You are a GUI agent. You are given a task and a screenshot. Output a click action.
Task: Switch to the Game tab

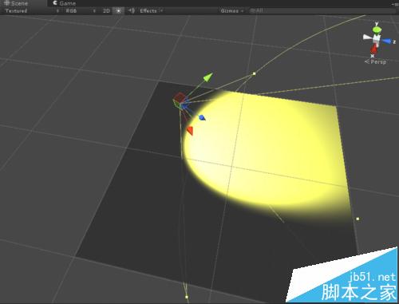[65, 3]
